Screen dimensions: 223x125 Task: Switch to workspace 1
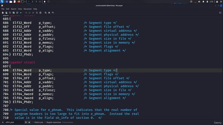pos(29,2)
